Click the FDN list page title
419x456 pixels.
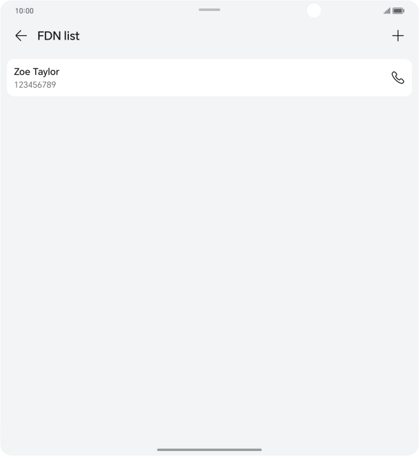click(x=59, y=36)
